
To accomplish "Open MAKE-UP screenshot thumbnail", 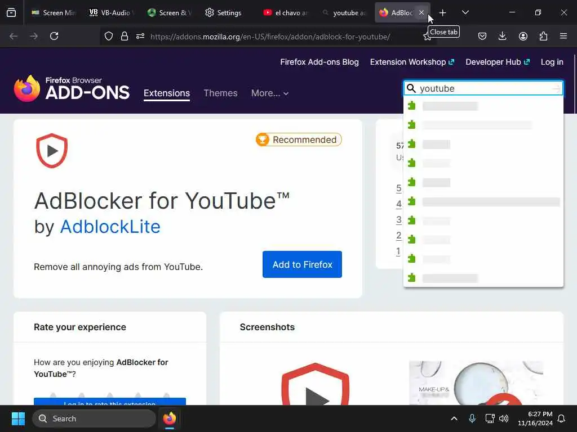I will click(476, 383).
